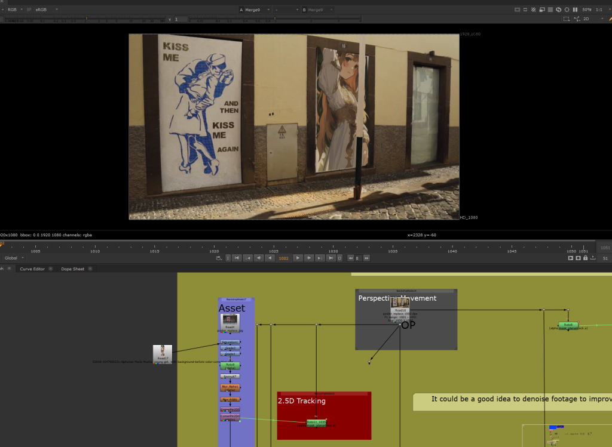Click the export icon right of the lock
This screenshot has width=612, height=447.
[593, 258]
